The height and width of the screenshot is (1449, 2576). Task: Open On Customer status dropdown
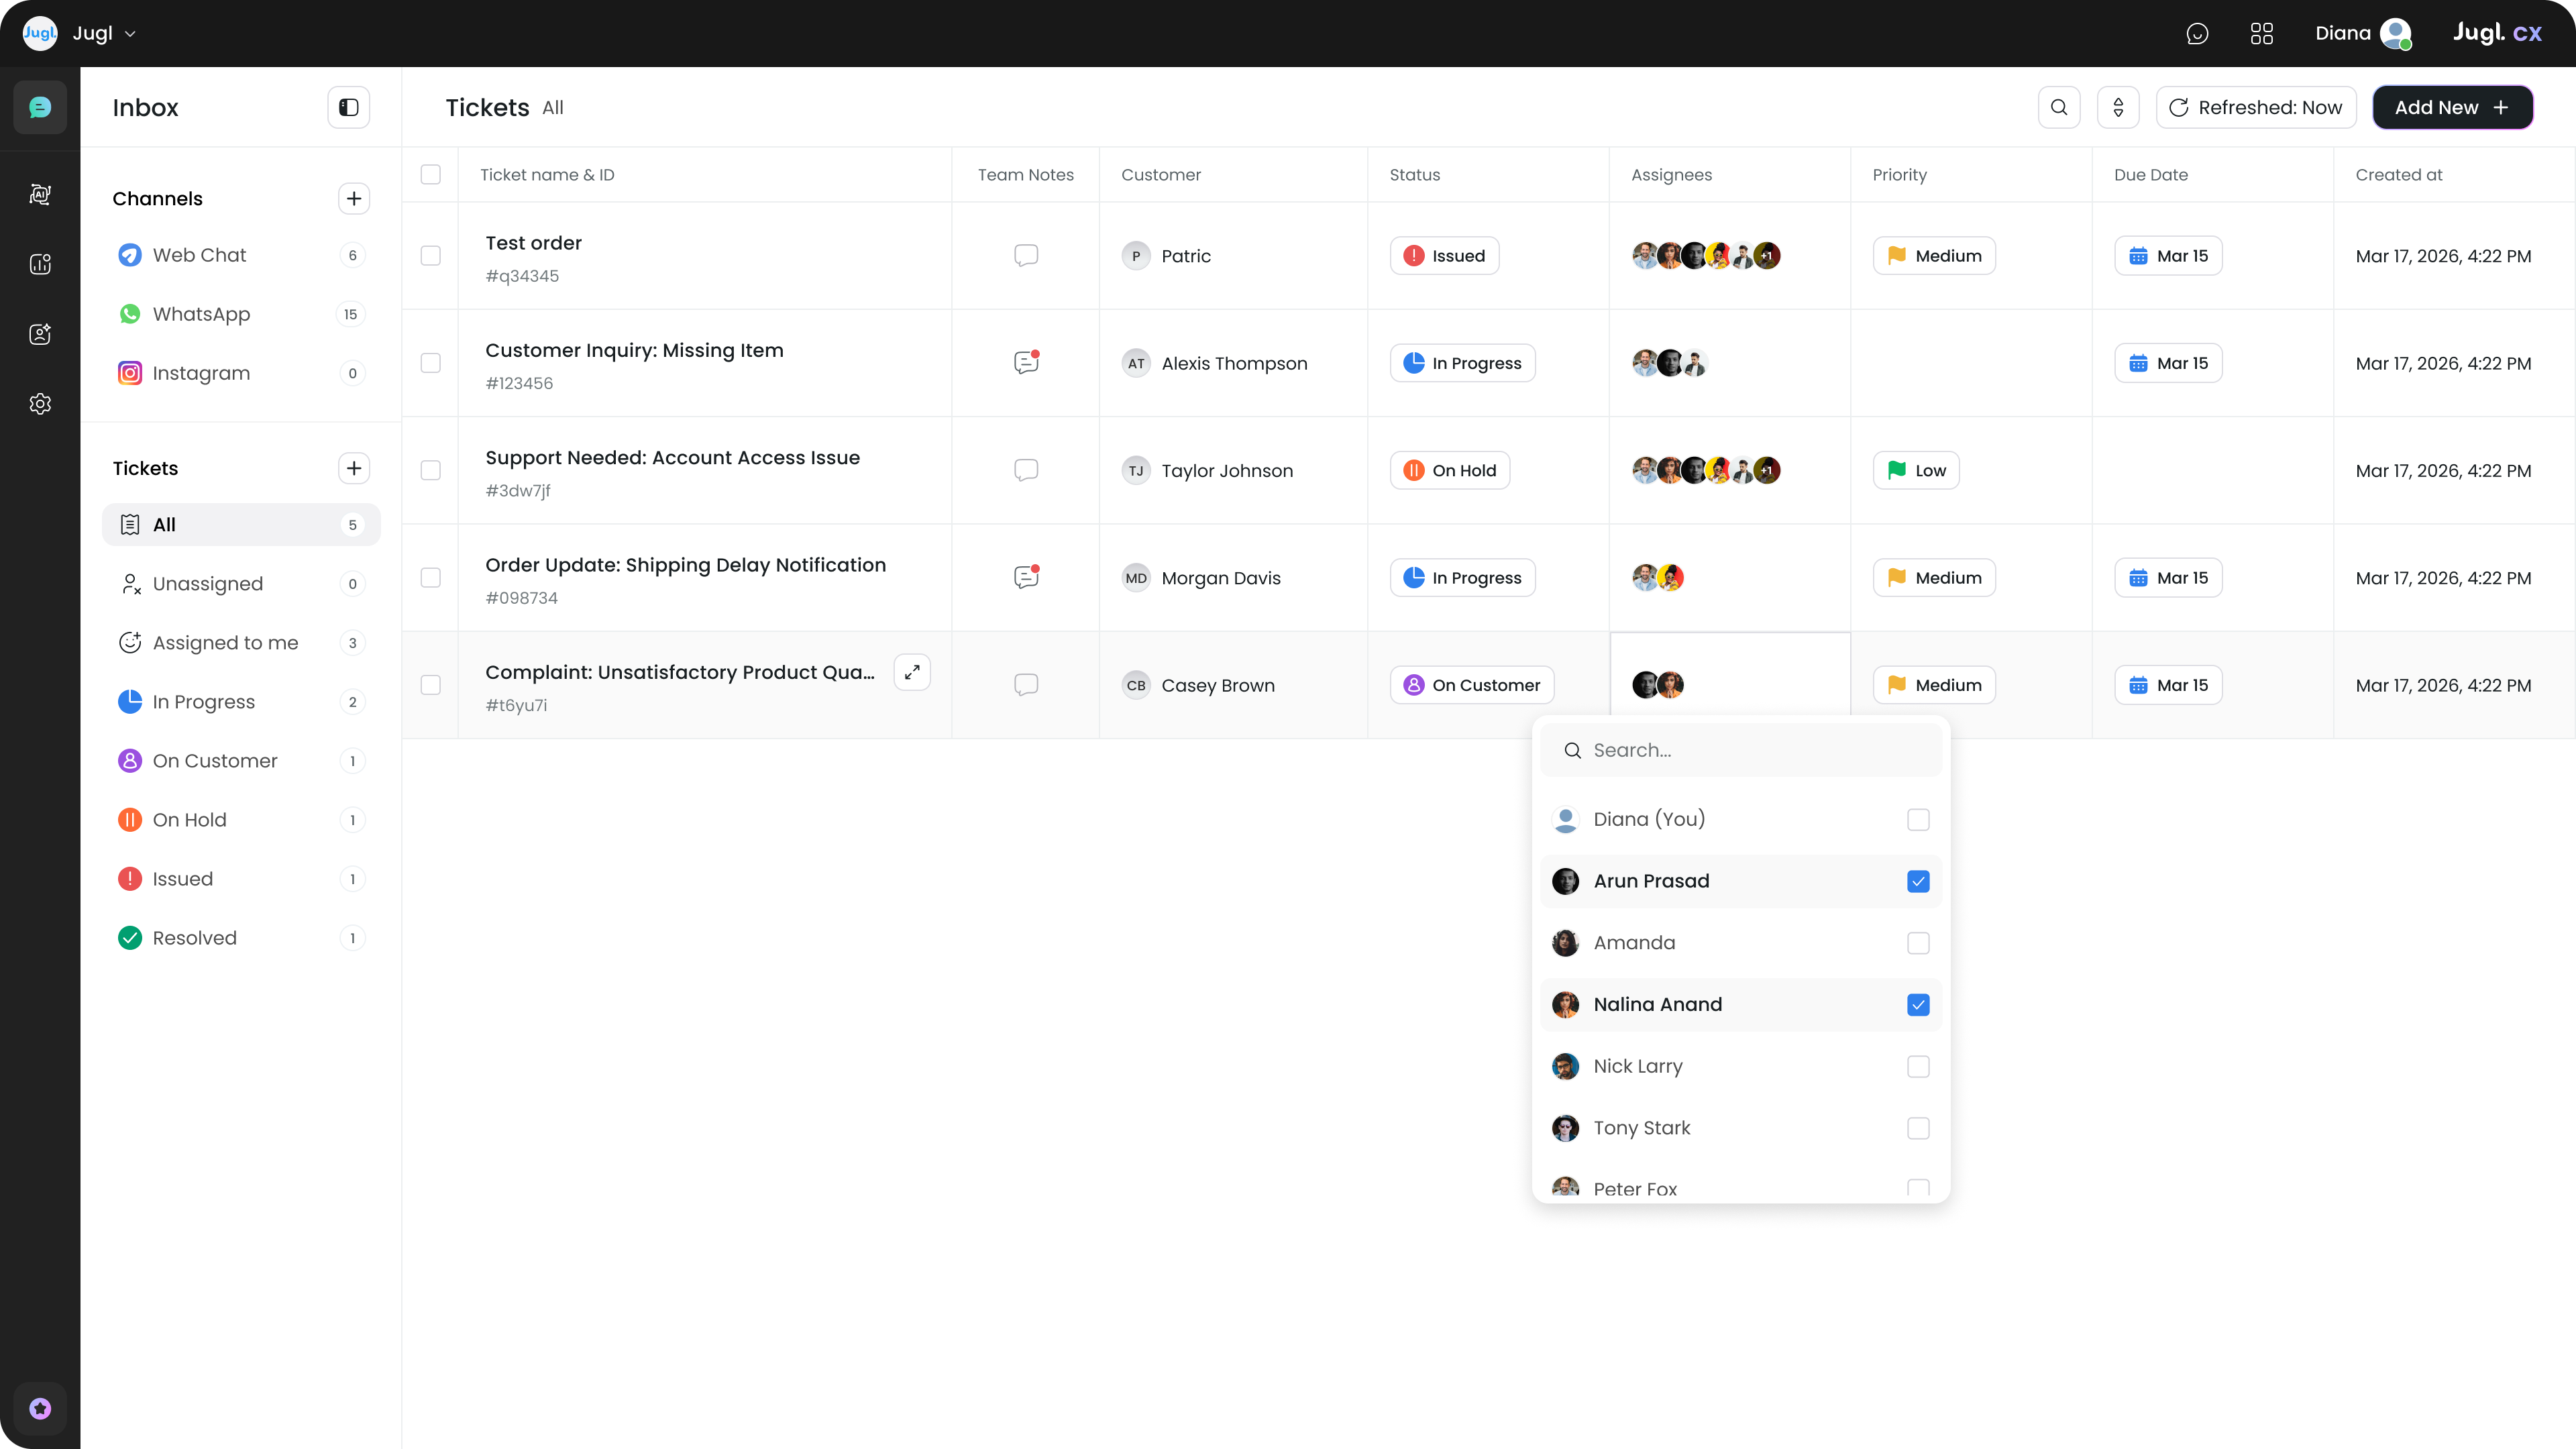tap(1472, 685)
